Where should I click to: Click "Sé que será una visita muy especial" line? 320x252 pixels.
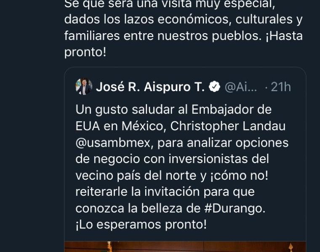coord(170,4)
